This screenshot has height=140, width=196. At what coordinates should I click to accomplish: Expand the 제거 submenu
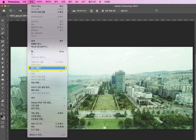click(47, 98)
